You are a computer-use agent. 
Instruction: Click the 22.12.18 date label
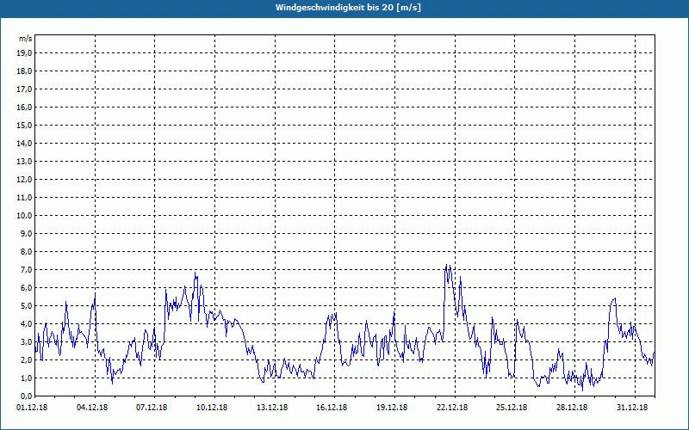coord(452,407)
